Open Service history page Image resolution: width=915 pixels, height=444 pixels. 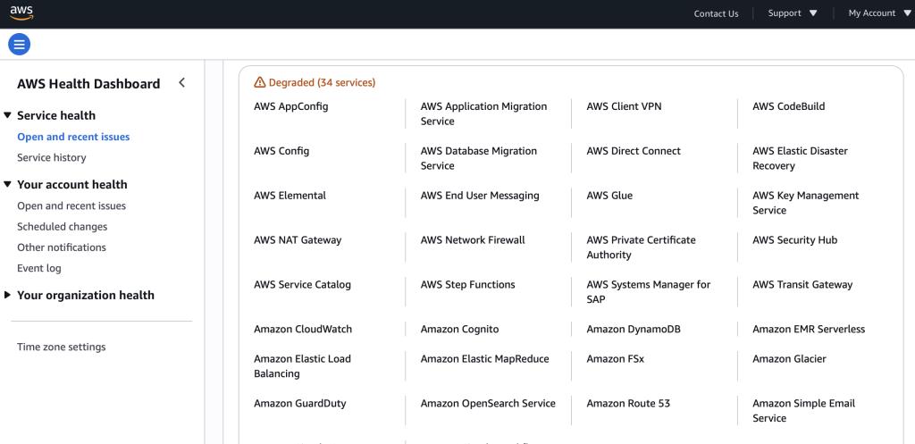[51, 157]
